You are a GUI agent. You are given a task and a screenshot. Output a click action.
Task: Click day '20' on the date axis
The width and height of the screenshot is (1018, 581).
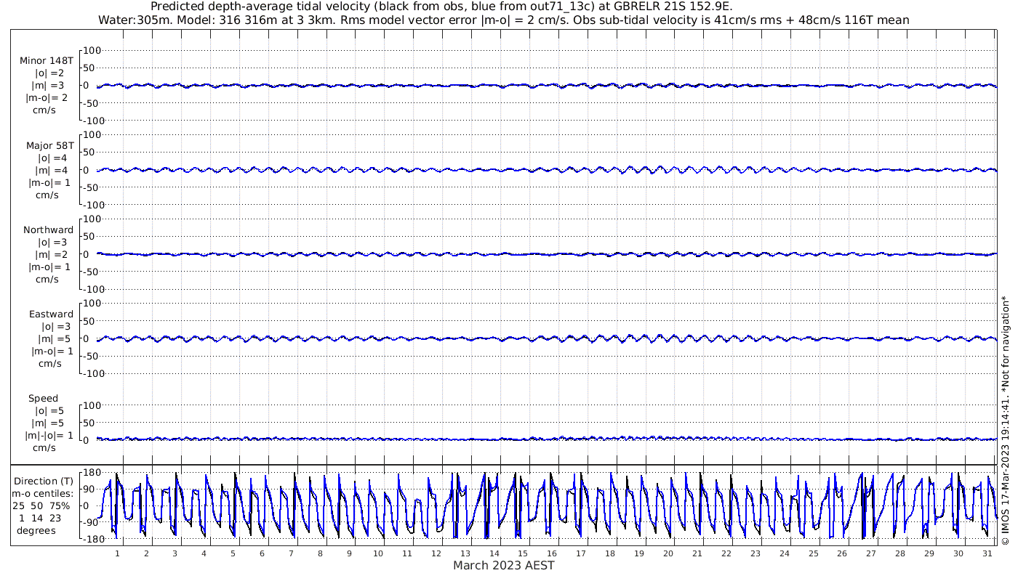668,553
